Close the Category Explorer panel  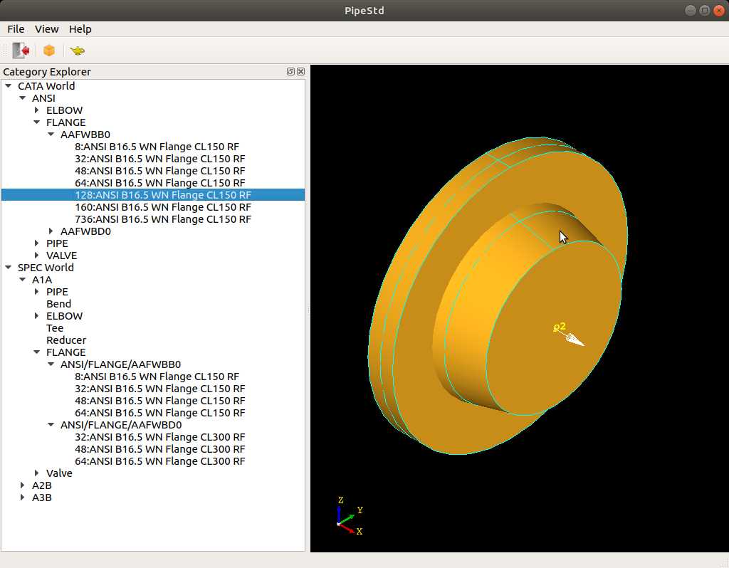[x=301, y=71]
